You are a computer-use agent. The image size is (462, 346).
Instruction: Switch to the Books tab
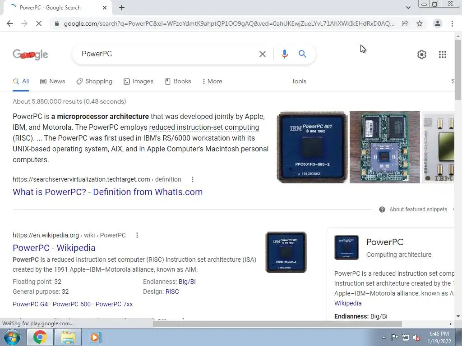click(178, 82)
